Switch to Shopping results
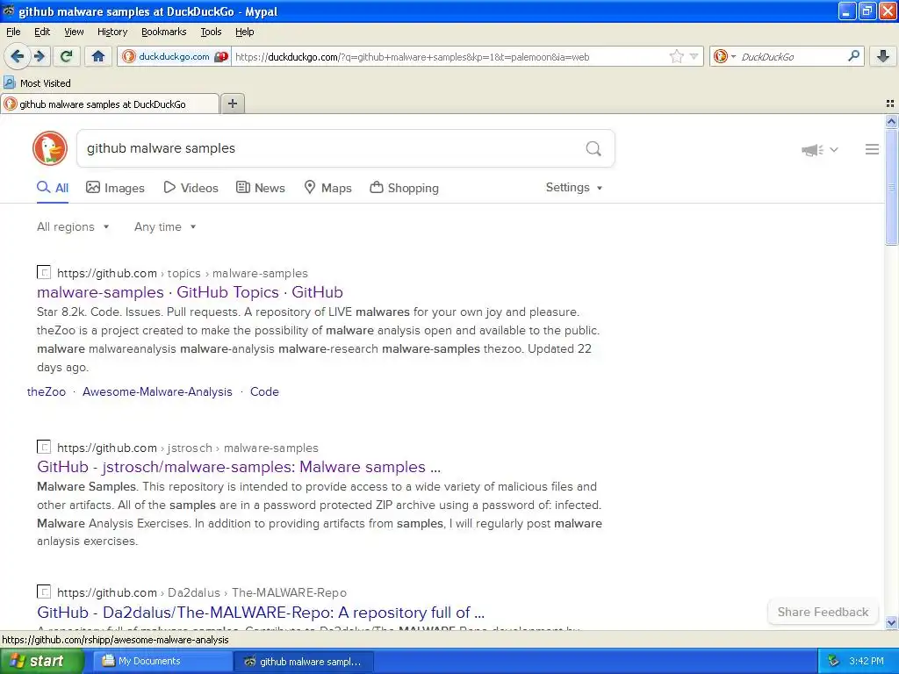Viewport: 899px width, 674px height. 404,188
